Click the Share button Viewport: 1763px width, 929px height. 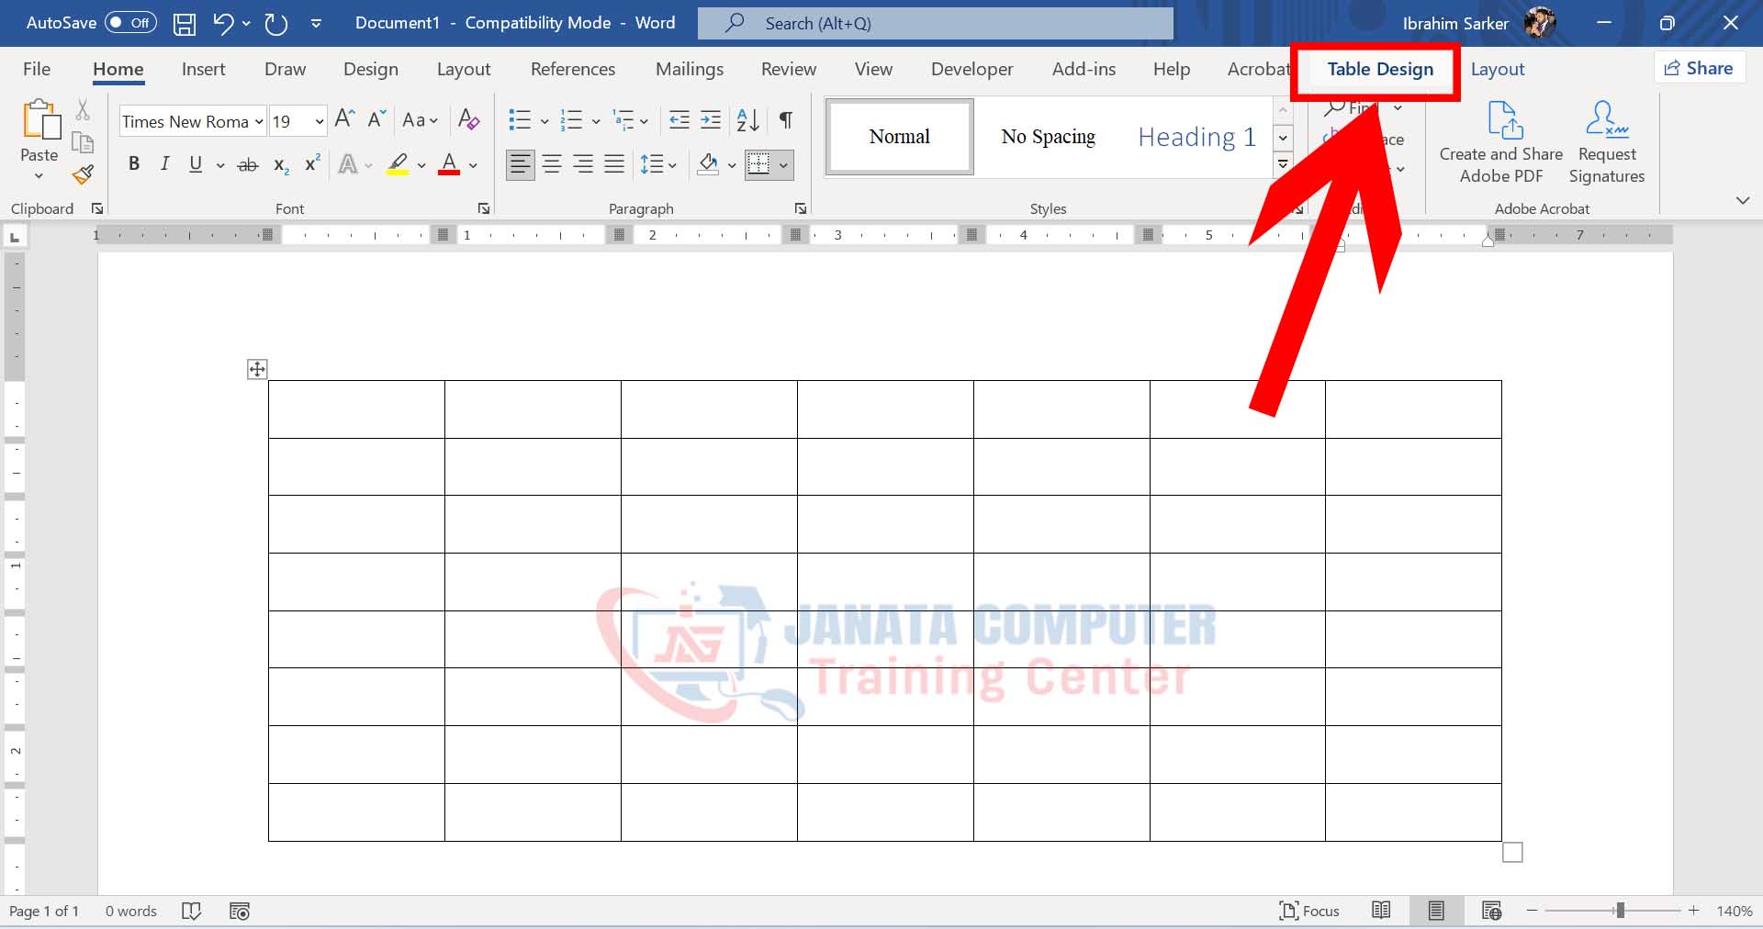tap(1699, 68)
